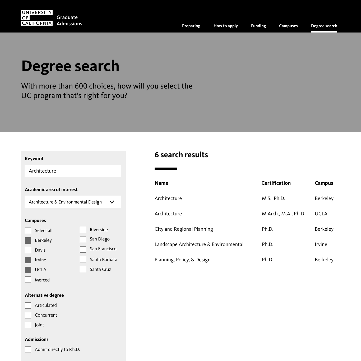Open Planning, Policy, & Design result
The image size is (361, 361).
(183, 260)
